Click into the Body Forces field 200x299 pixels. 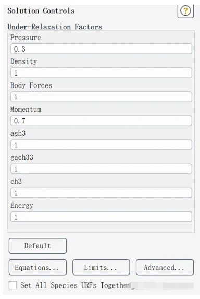(101, 97)
